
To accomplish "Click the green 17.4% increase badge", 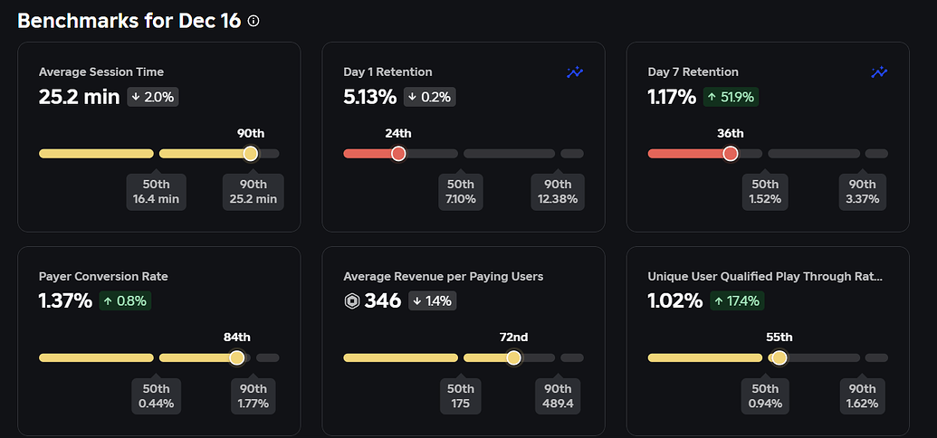I will tap(737, 301).
